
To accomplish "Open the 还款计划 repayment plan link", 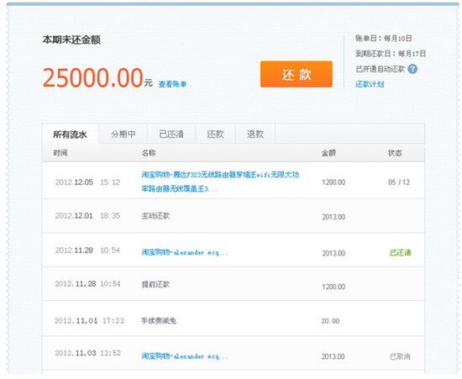I will 370,84.
